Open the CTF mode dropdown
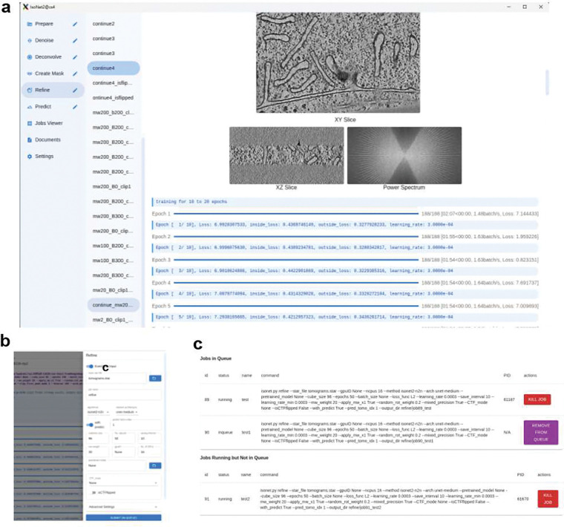The width and height of the screenshot is (564, 527). (123, 481)
